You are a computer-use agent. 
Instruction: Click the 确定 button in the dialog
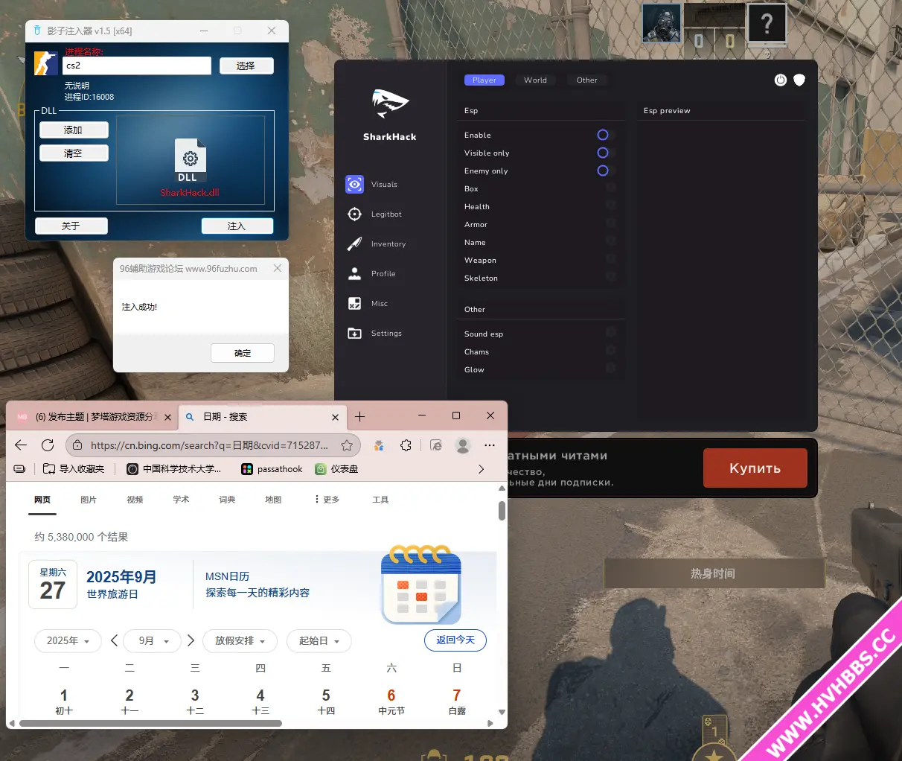click(243, 353)
